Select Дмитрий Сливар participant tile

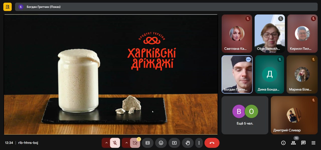click(294, 115)
